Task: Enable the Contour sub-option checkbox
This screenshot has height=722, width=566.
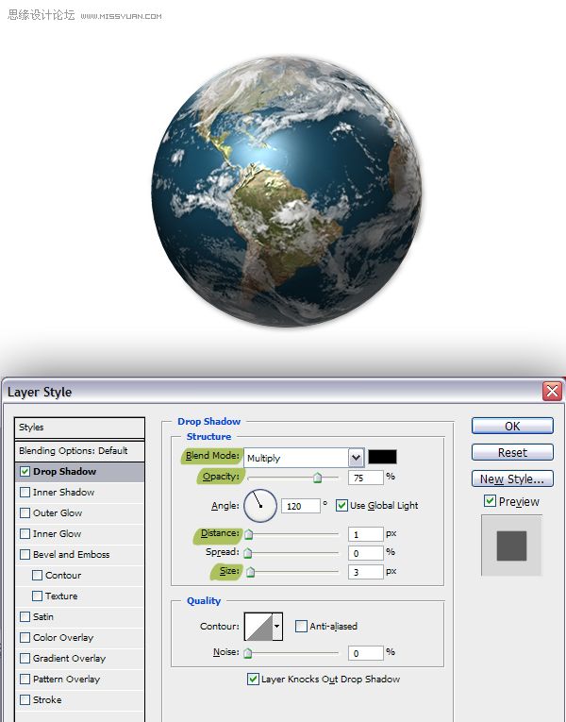Action: (x=38, y=575)
